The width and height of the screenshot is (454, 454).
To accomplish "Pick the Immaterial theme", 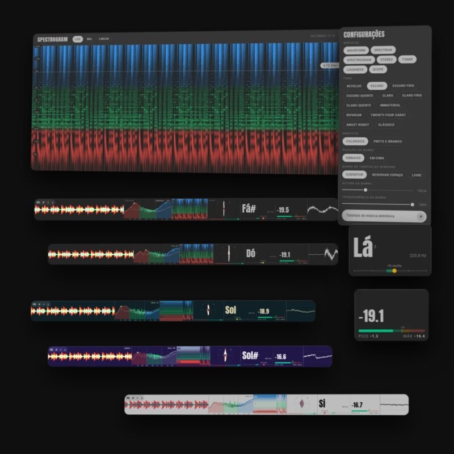I will coord(390,106).
